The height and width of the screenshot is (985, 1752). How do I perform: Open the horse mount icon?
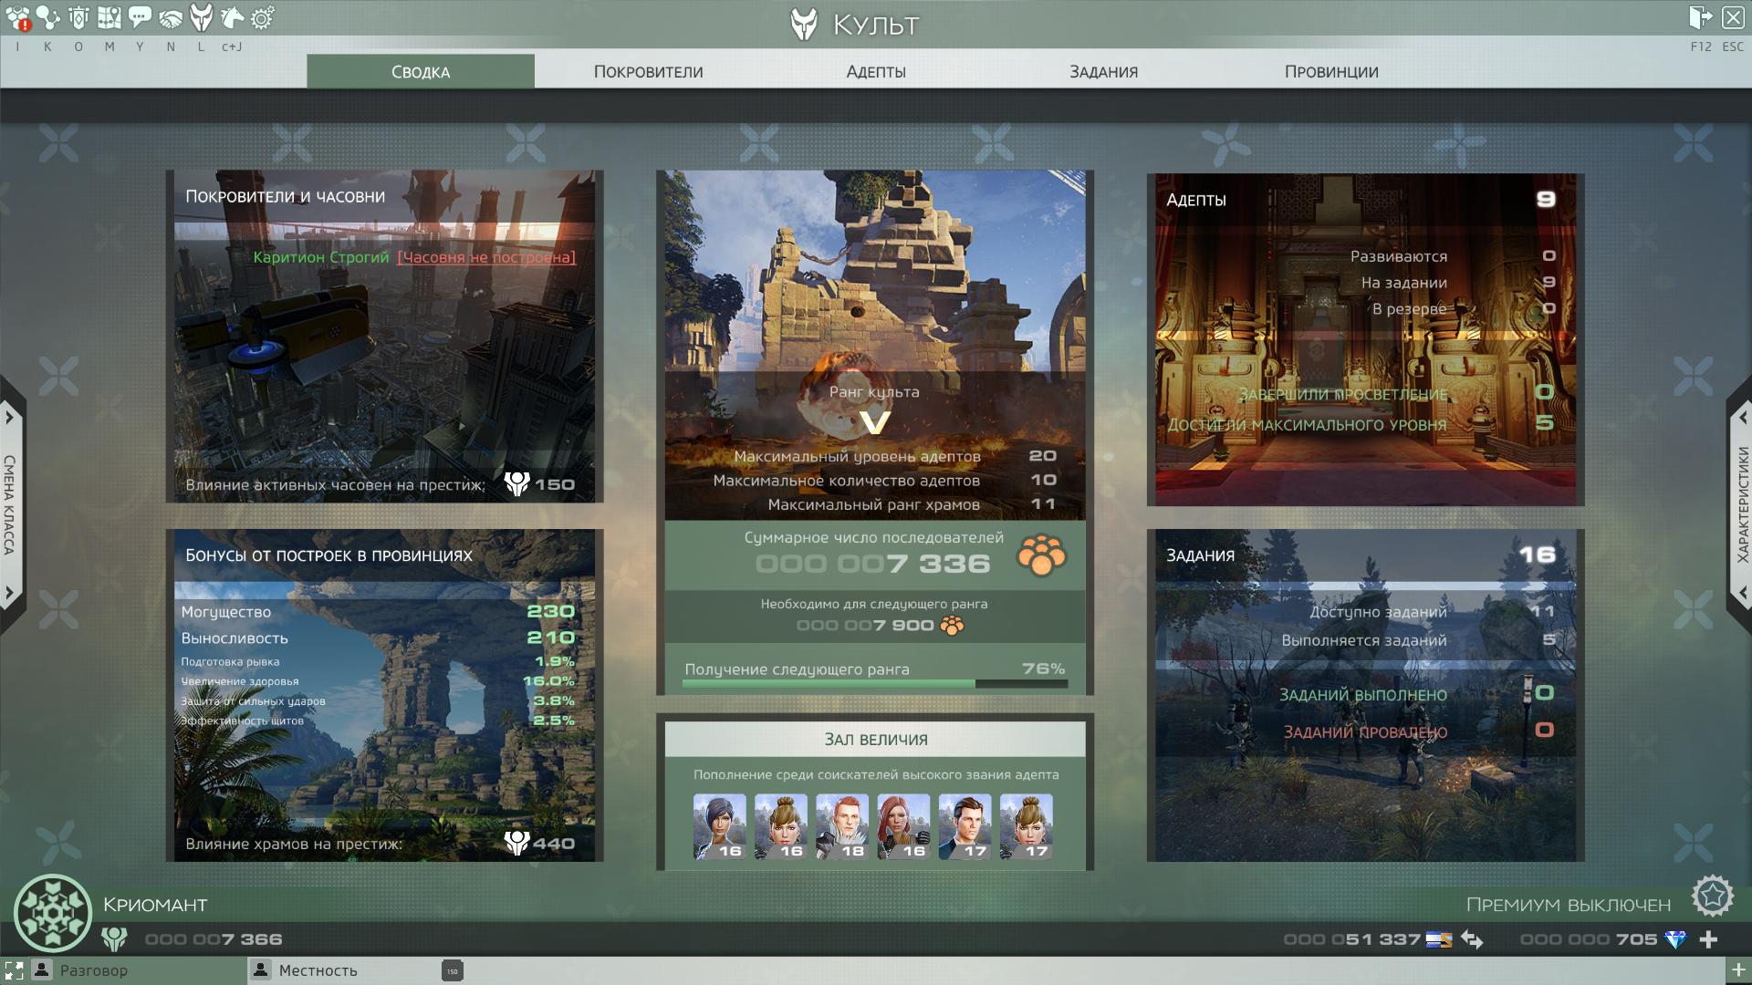(x=232, y=17)
